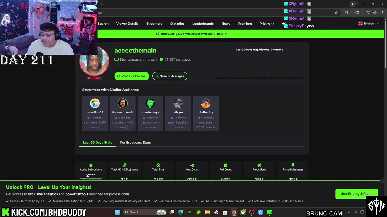The height and width of the screenshot is (217, 387).
Task: Show hidden system tray icons
Action: pyautogui.click(x=349, y=212)
